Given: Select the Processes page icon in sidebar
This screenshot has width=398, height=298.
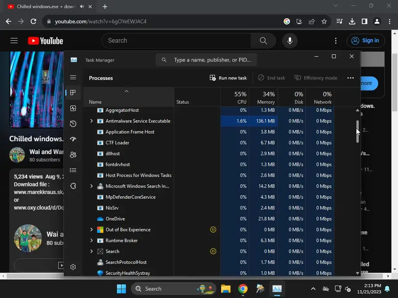Looking at the screenshot, I should (73, 93).
